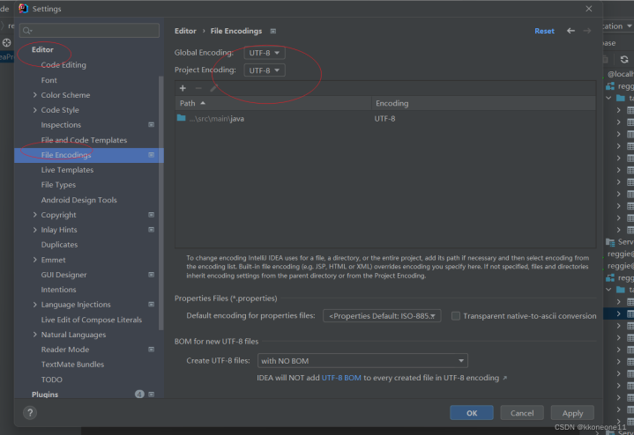Click Cancel to discard changes
Image resolution: width=634 pixels, height=435 pixels.
[x=522, y=413]
